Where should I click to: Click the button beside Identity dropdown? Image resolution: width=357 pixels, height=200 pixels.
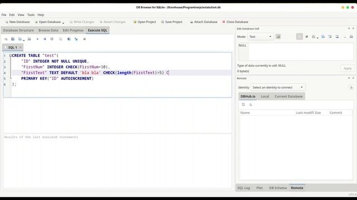point(351,87)
